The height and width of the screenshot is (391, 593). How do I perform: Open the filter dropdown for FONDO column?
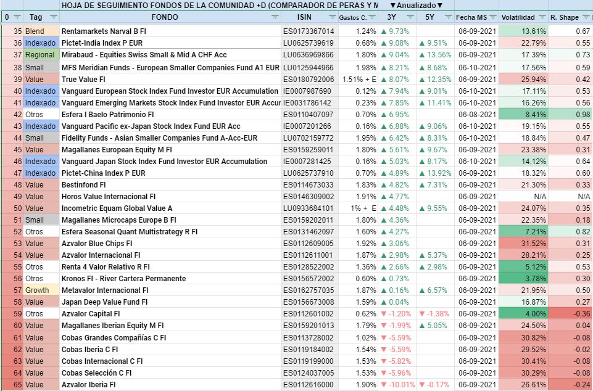(x=275, y=17)
